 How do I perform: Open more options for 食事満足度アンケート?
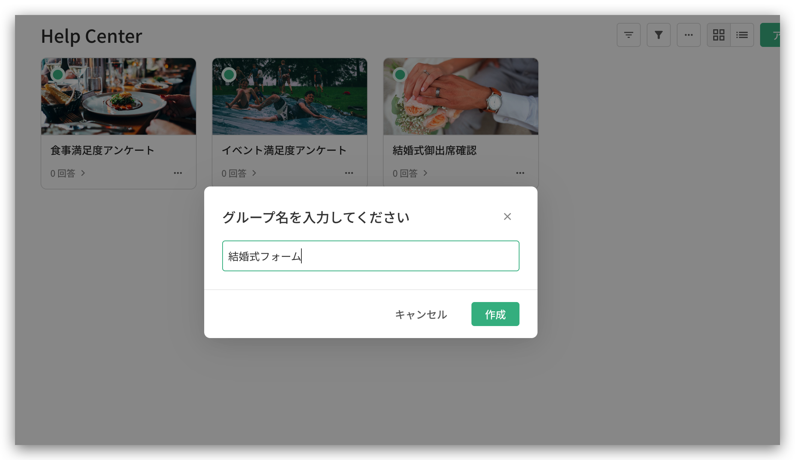[178, 173]
